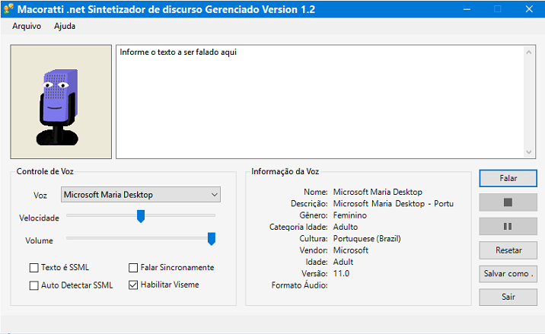This screenshot has height=334, width=545.
Task: Check the Auto Detectar SSML option
Action: (x=33, y=285)
